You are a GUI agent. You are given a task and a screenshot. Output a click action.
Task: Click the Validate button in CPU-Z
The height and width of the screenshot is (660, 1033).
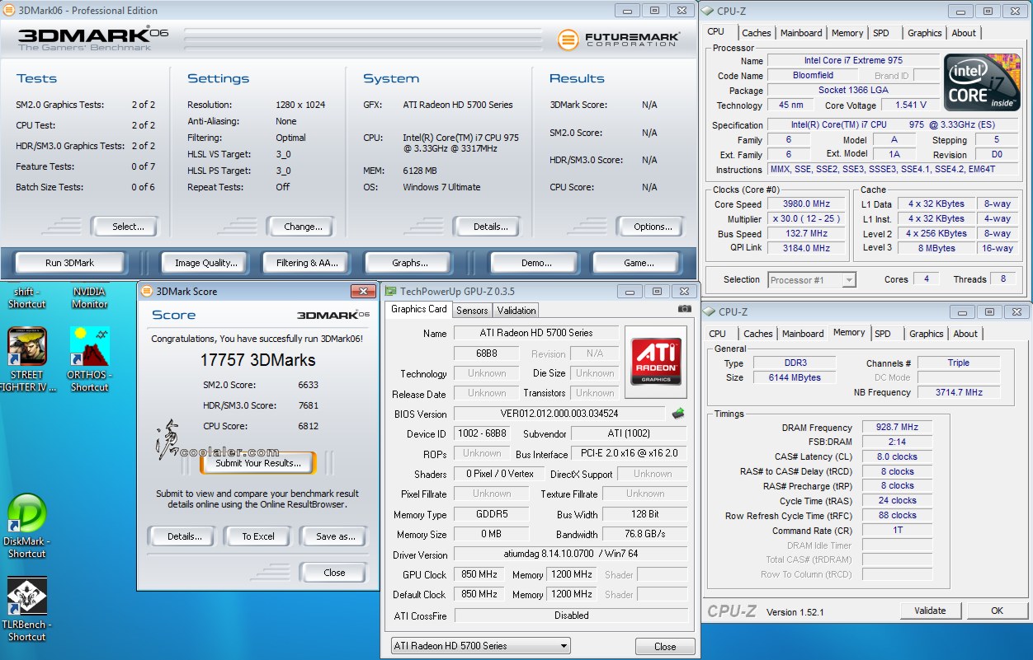point(930,611)
